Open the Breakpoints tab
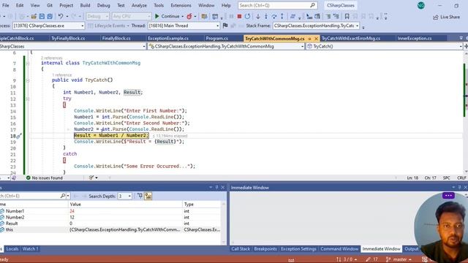 coord(265,248)
